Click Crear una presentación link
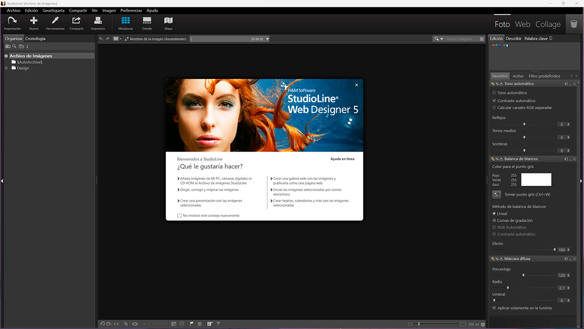Image resolution: width=584 pixels, height=329 pixels. pos(211,203)
